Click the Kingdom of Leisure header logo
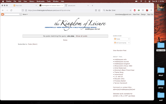 pyautogui.click(x=75, y=24)
